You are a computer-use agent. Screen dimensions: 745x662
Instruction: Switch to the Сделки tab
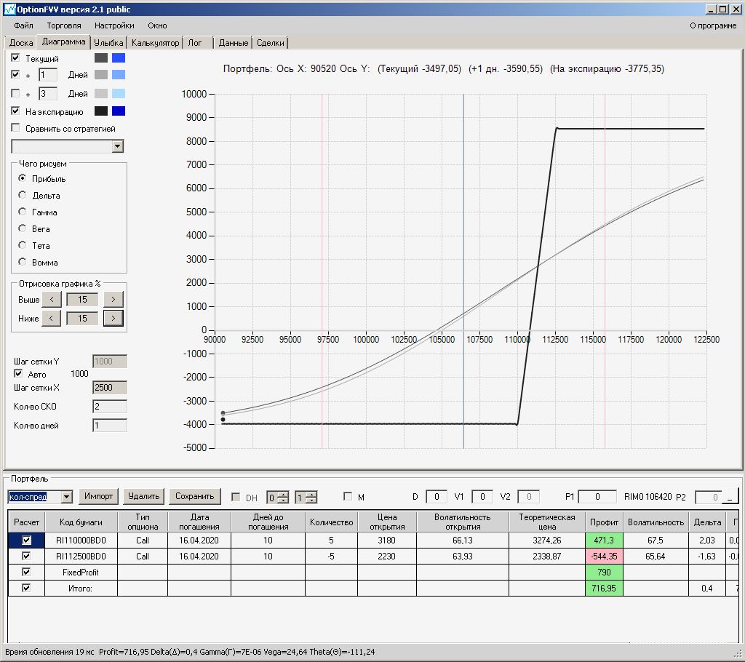[x=271, y=43]
